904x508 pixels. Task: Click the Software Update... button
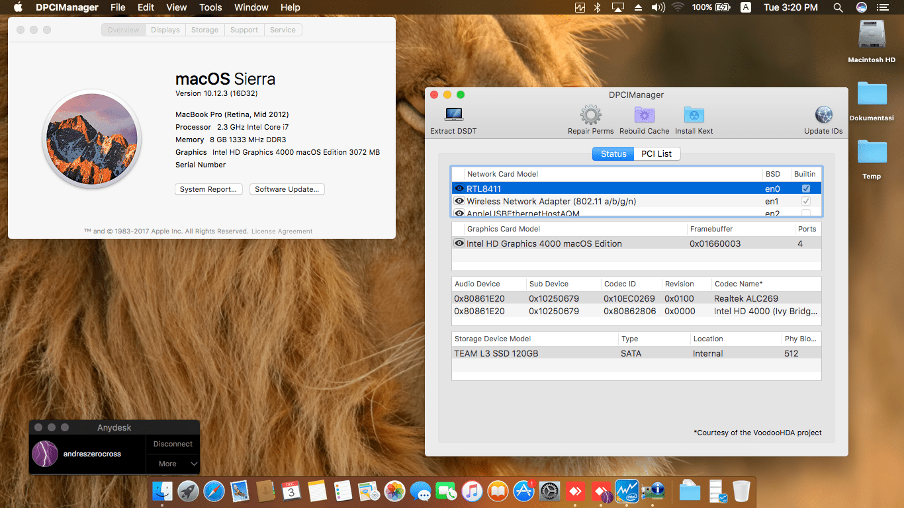[287, 189]
